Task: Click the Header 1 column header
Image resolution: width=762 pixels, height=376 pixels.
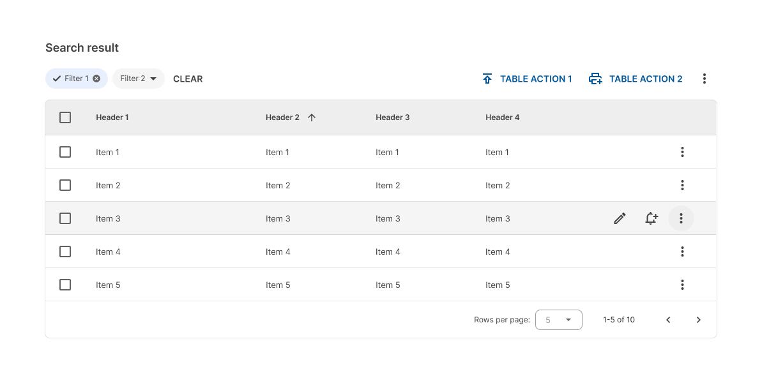Action: tap(112, 117)
